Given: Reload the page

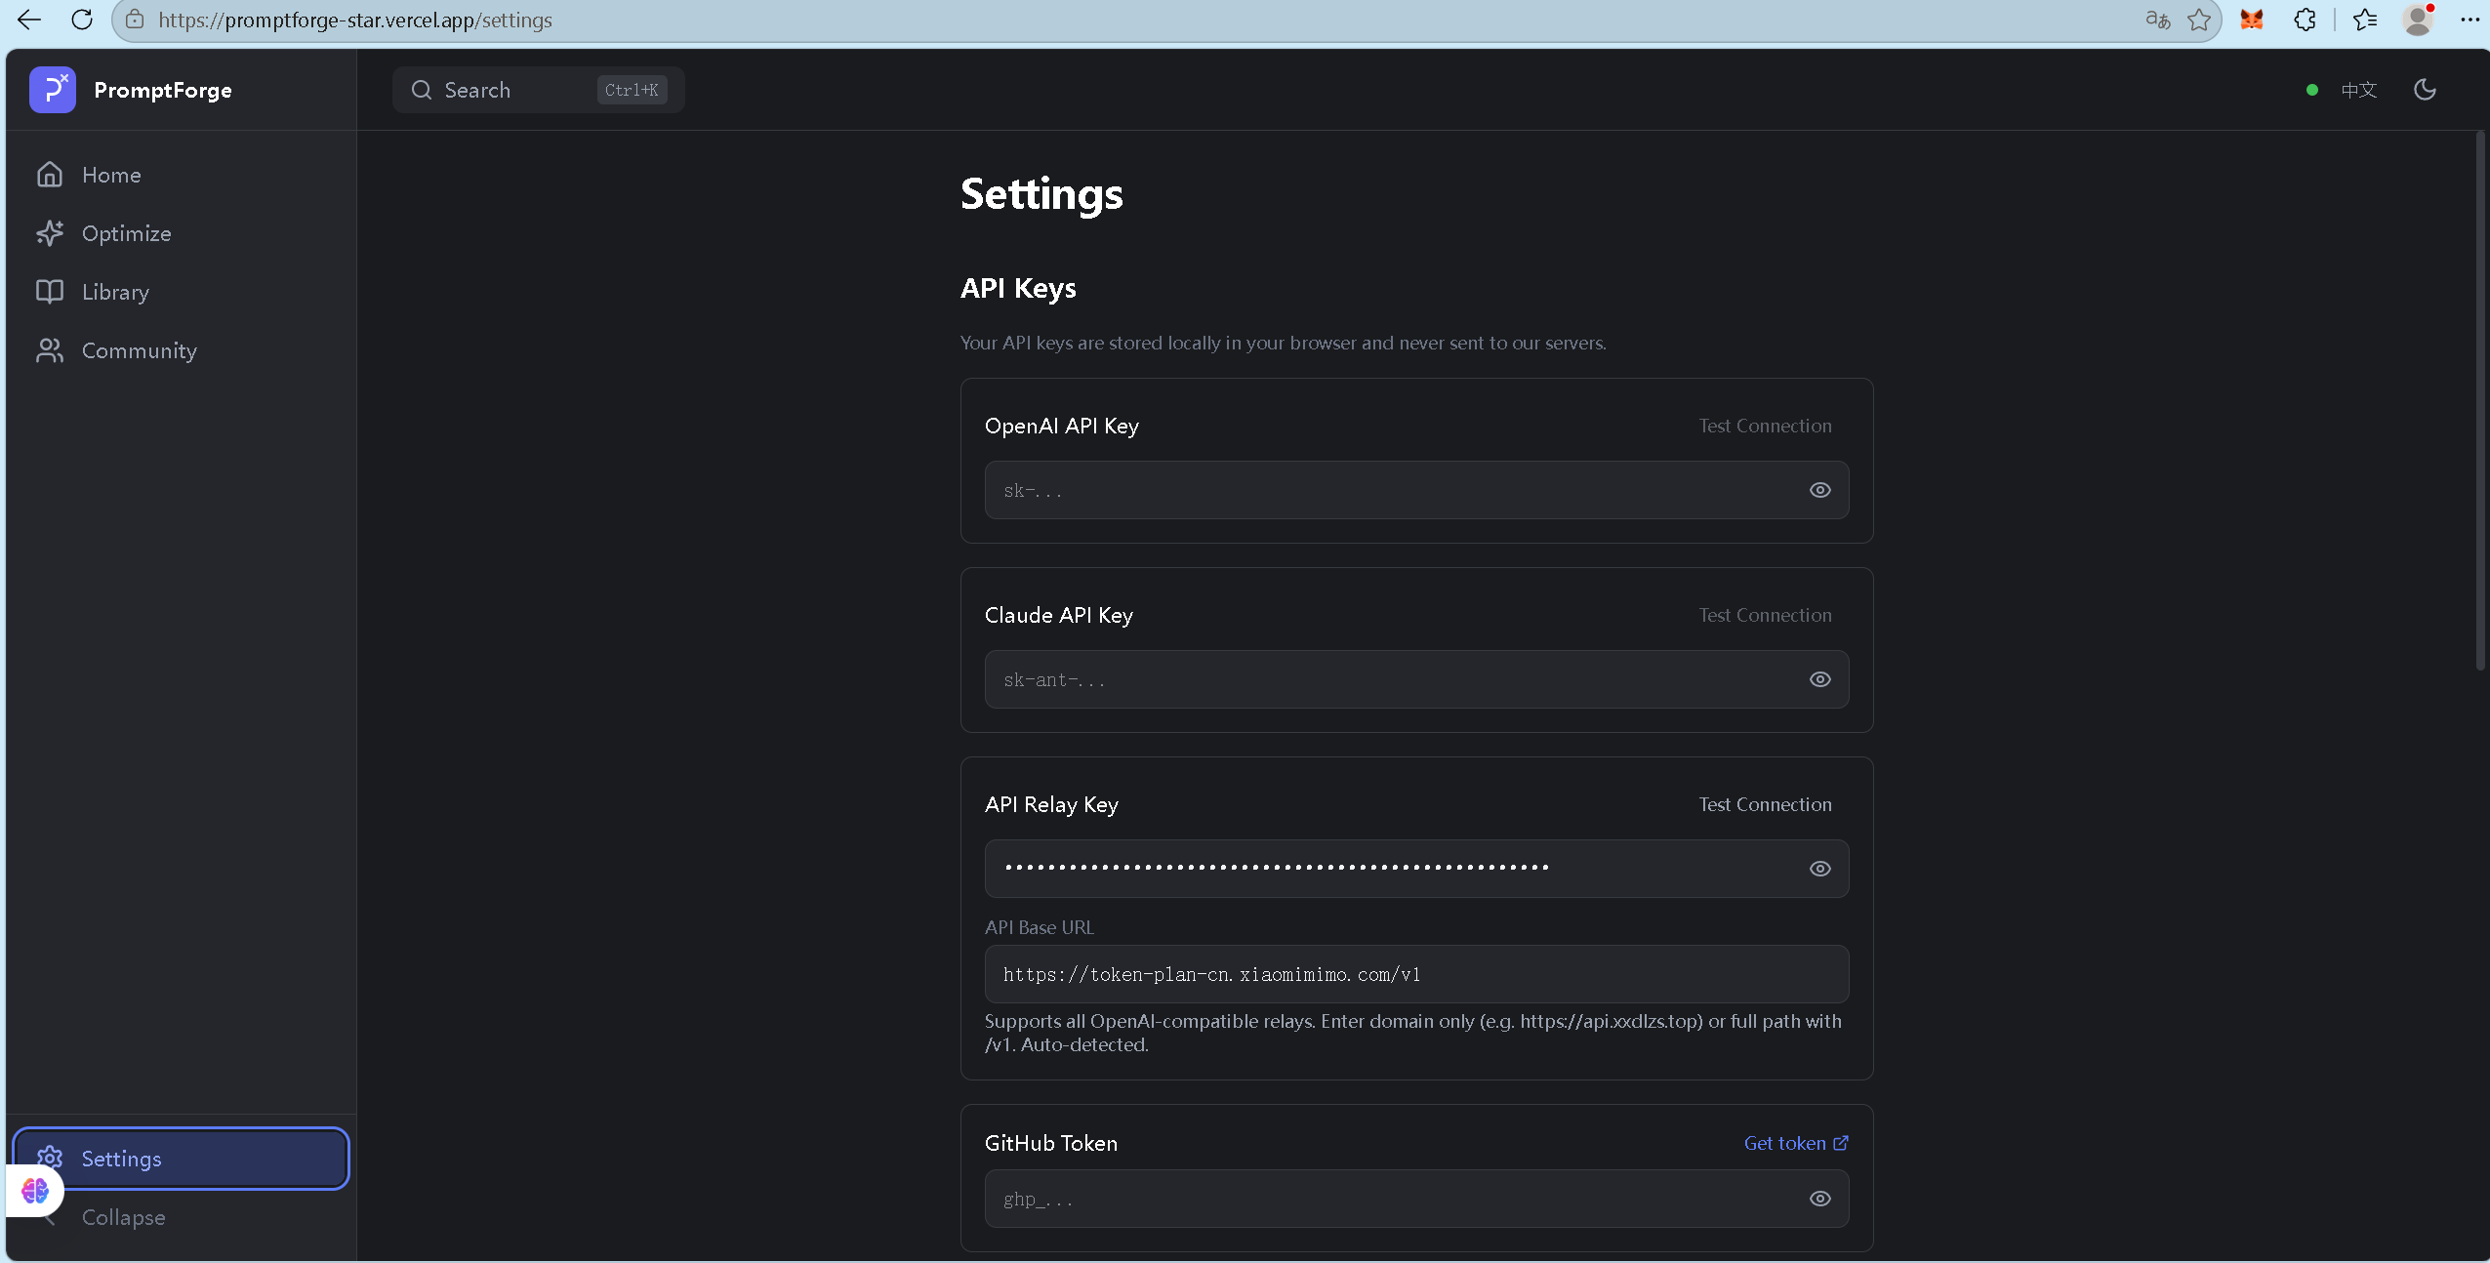Looking at the screenshot, I should pos(82,20).
